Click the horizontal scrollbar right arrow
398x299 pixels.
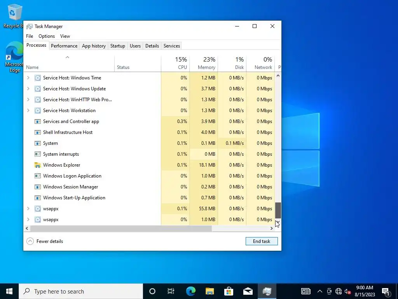(x=272, y=228)
